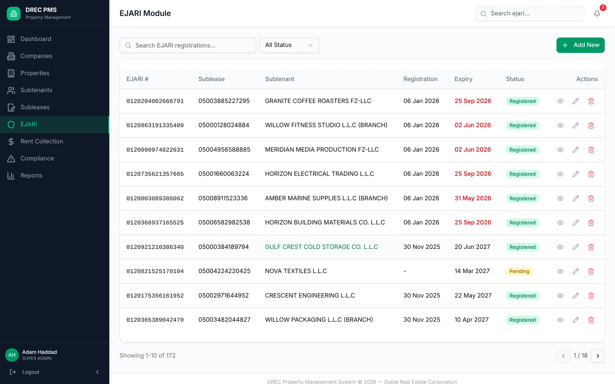
Task: Sort by the Expiry column header
Action: coord(463,79)
